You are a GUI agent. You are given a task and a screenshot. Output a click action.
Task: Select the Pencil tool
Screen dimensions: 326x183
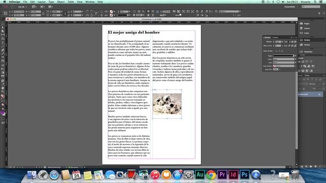click(x=3, y=54)
